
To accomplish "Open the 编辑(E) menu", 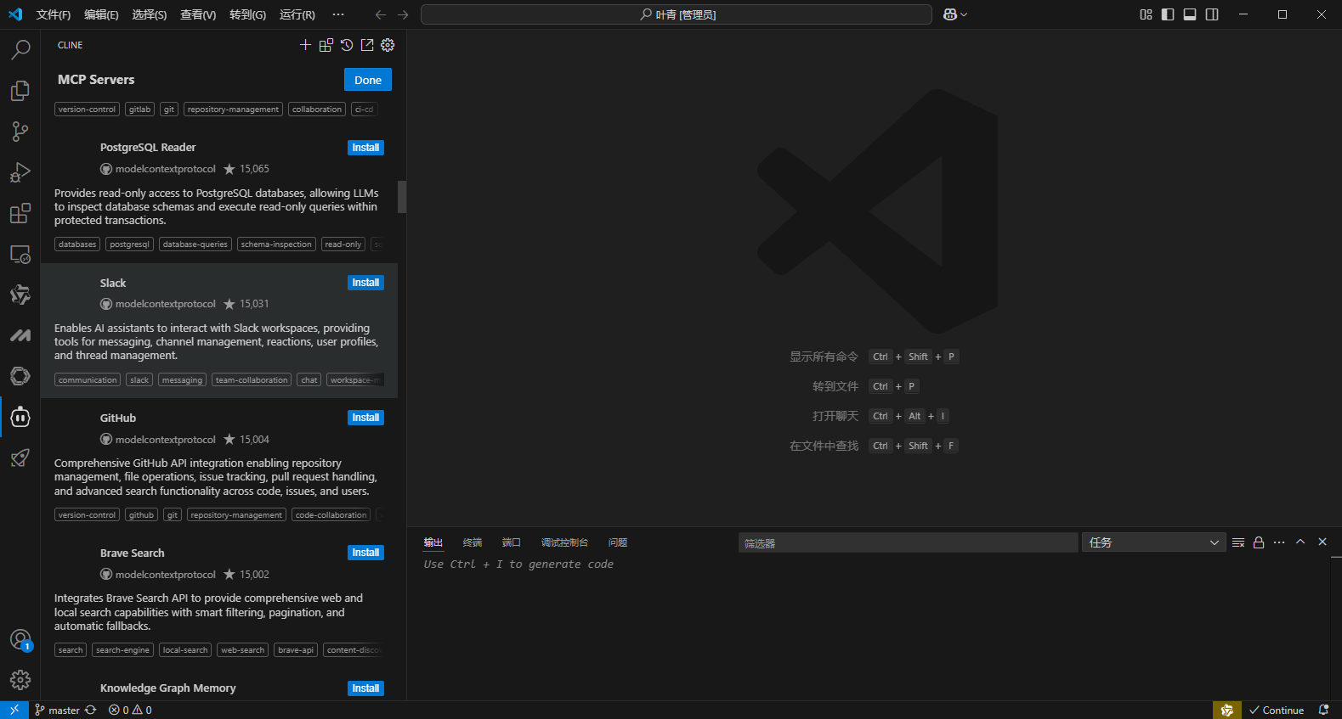I will (x=101, y=14).
